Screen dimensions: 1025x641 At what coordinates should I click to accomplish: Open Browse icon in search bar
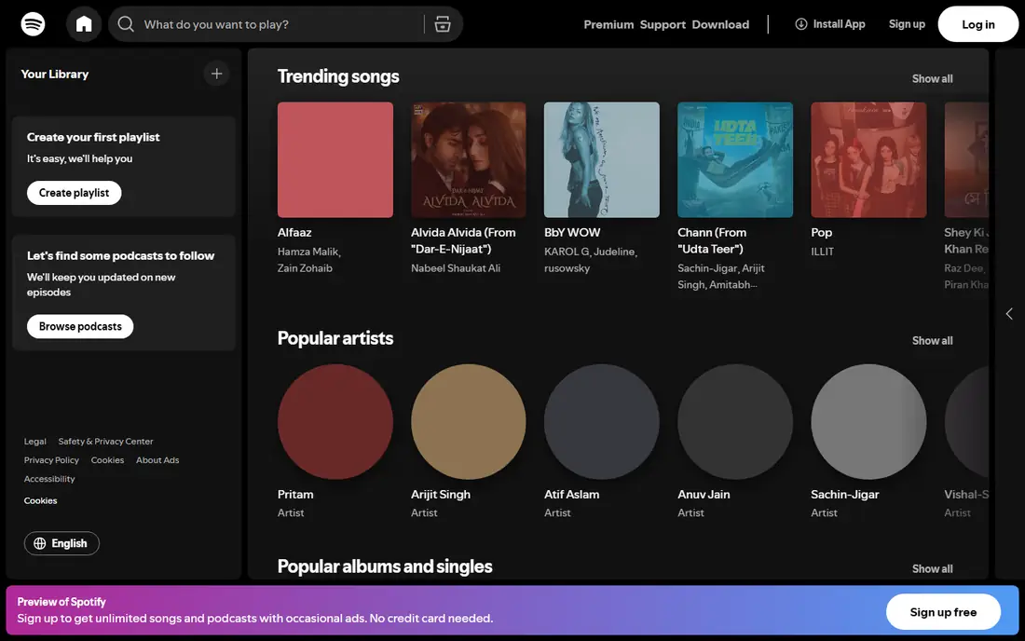443,24
